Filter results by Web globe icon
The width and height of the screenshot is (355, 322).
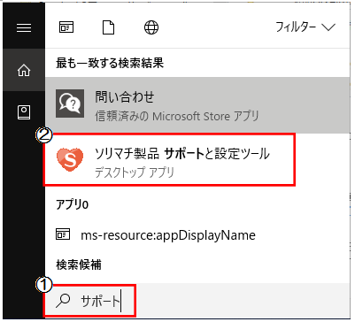pyautogui.click(x=151, y=27)
